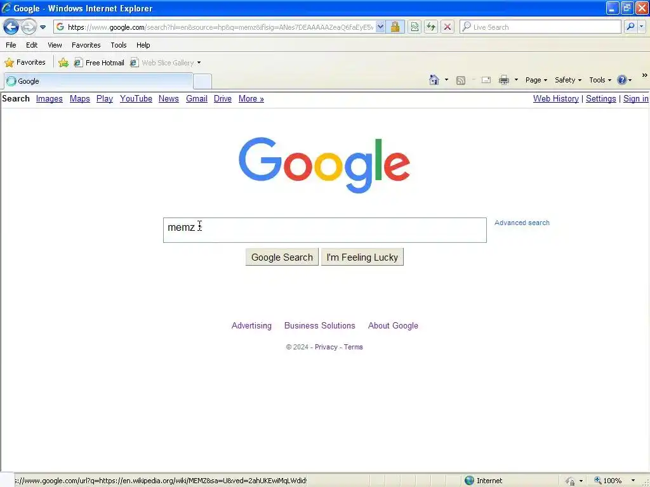Click the Google logo image
This screenshot has height=487, width=650.
324,165
